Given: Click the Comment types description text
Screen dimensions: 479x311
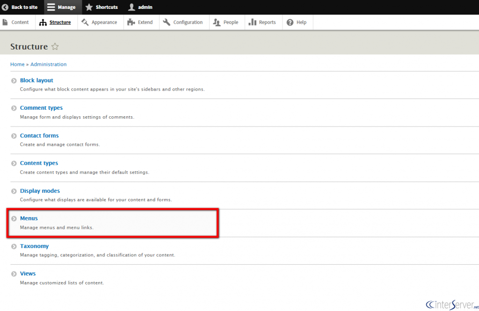Looking at the screenshot, I should coord(77,117).
